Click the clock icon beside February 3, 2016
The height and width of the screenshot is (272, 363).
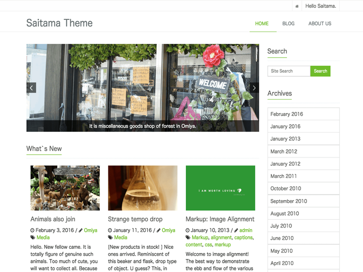[x=32, y=230]
